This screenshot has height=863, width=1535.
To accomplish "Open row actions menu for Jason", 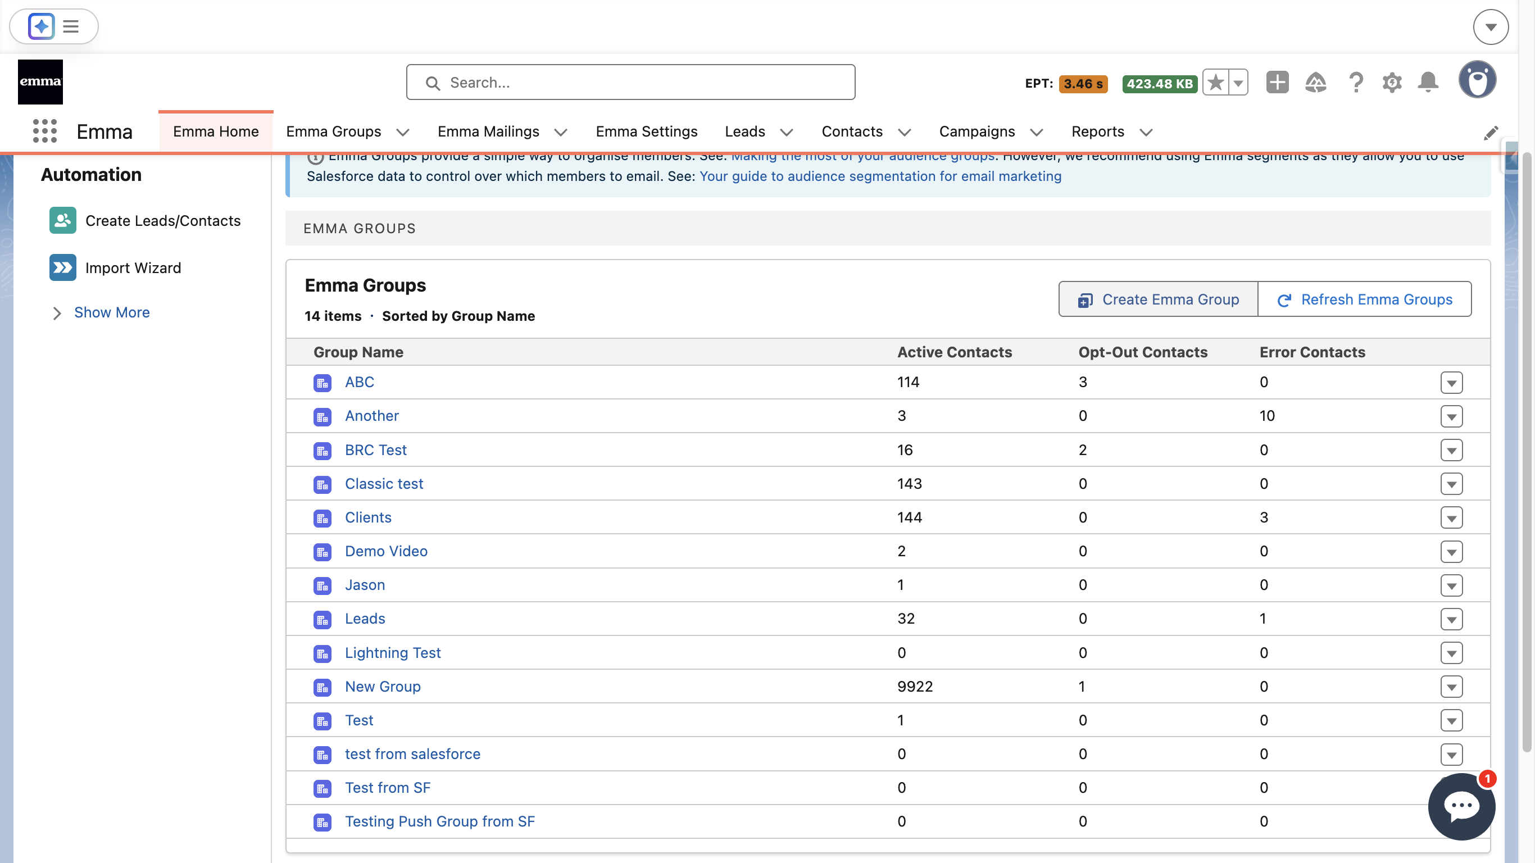I will point(1451,585).
